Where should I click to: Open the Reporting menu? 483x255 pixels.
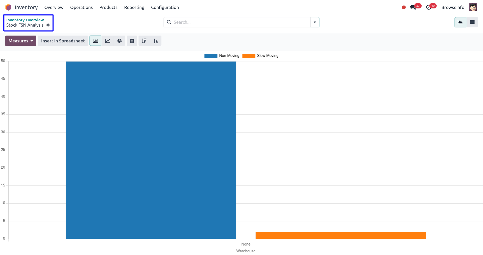134,7
